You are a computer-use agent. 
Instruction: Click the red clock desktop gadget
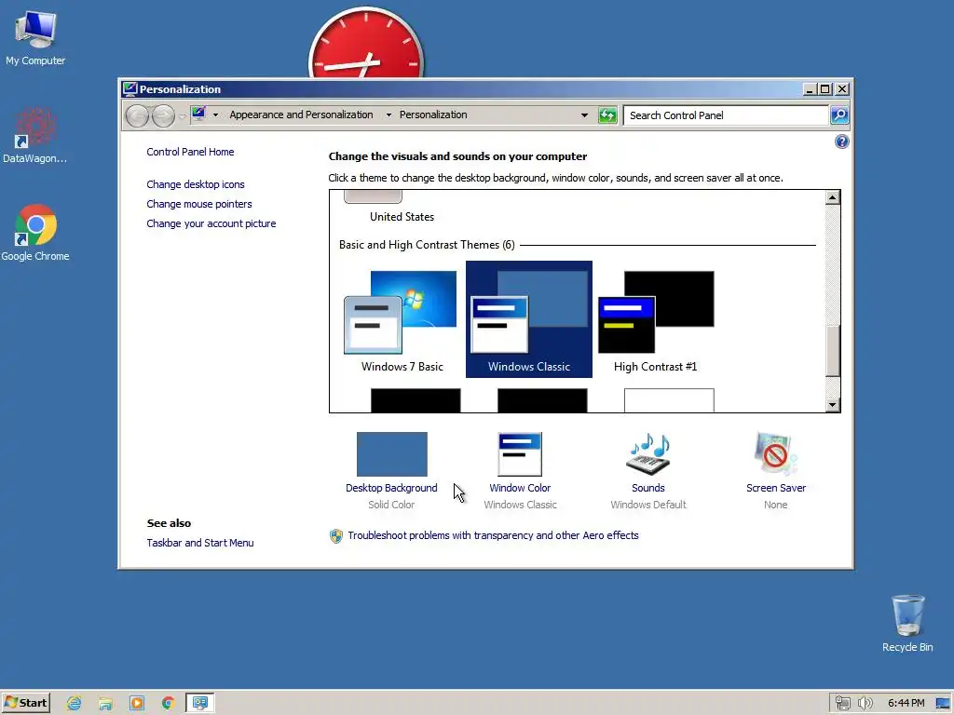tap(365, 44)
